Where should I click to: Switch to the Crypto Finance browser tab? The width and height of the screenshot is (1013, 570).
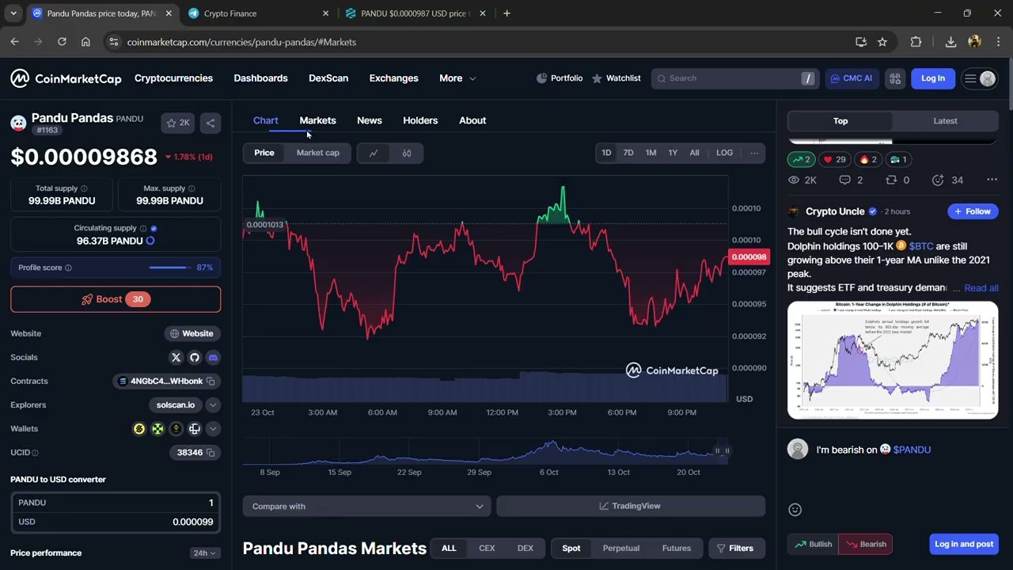tap(257, 13)
